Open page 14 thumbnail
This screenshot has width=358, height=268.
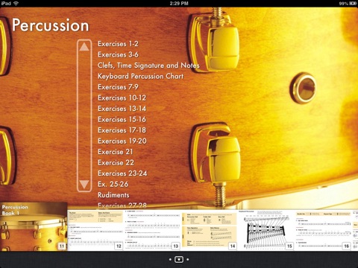tap(209, 230)
